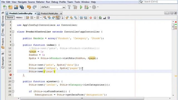The height and width of the screenshot is (100, 178).
Task: Click the maximize editor window button
Action: tap(175, 13)
